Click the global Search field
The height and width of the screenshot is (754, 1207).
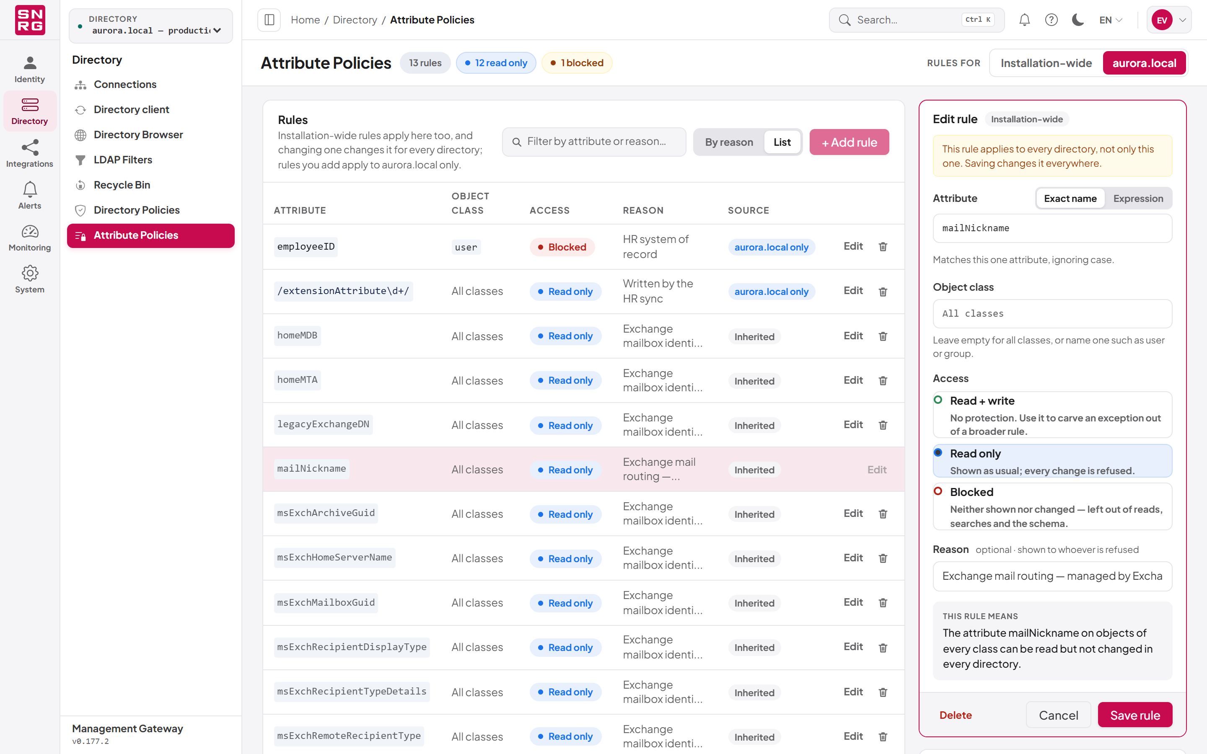coord(916,20)
